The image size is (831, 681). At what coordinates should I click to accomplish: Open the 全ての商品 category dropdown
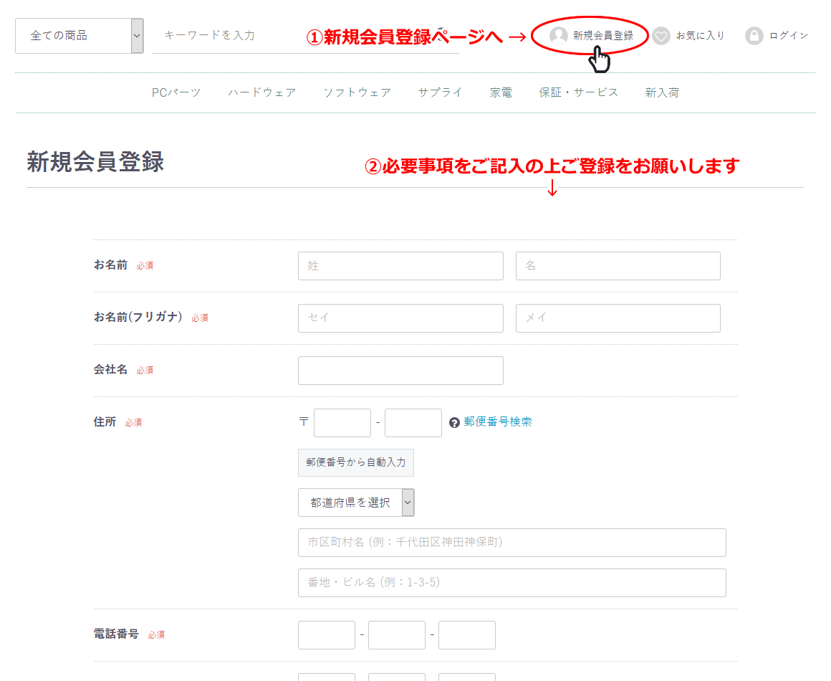(x=72, y=35)
